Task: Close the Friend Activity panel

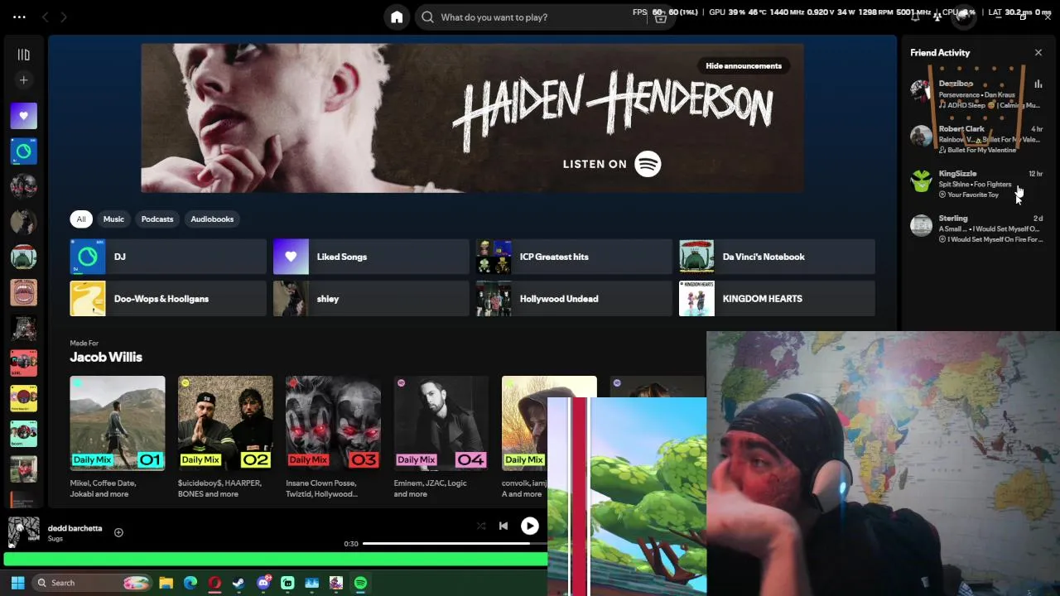Action: coord(1038,52)
